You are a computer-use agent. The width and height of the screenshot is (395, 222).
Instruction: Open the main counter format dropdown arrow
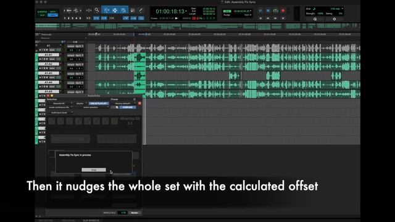point(186,11)
